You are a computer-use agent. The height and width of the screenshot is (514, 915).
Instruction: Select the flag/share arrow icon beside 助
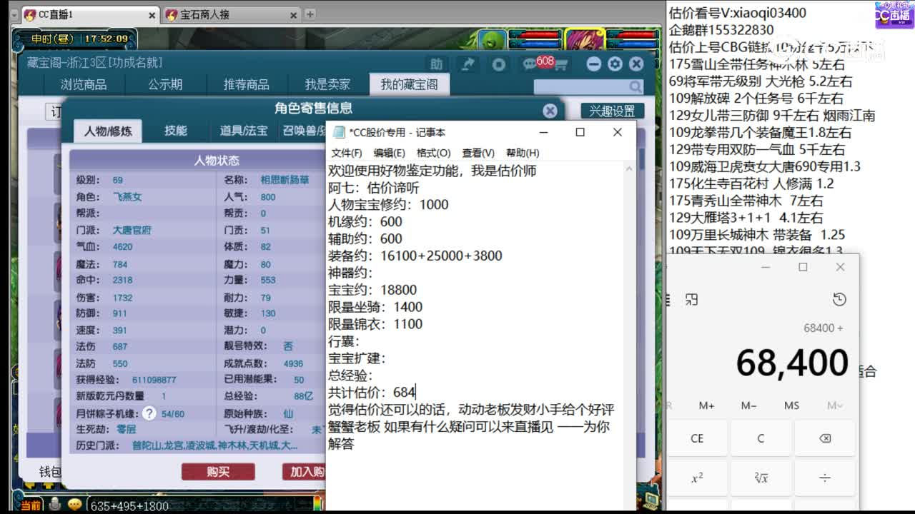pyautogui.click(x=468, y=64)
